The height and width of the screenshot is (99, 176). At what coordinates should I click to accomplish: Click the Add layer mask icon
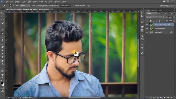158,98
